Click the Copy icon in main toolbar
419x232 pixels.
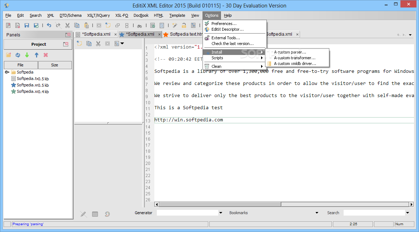tap(77, 25)
